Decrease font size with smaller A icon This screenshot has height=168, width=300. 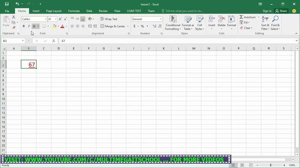pos(65,19)
